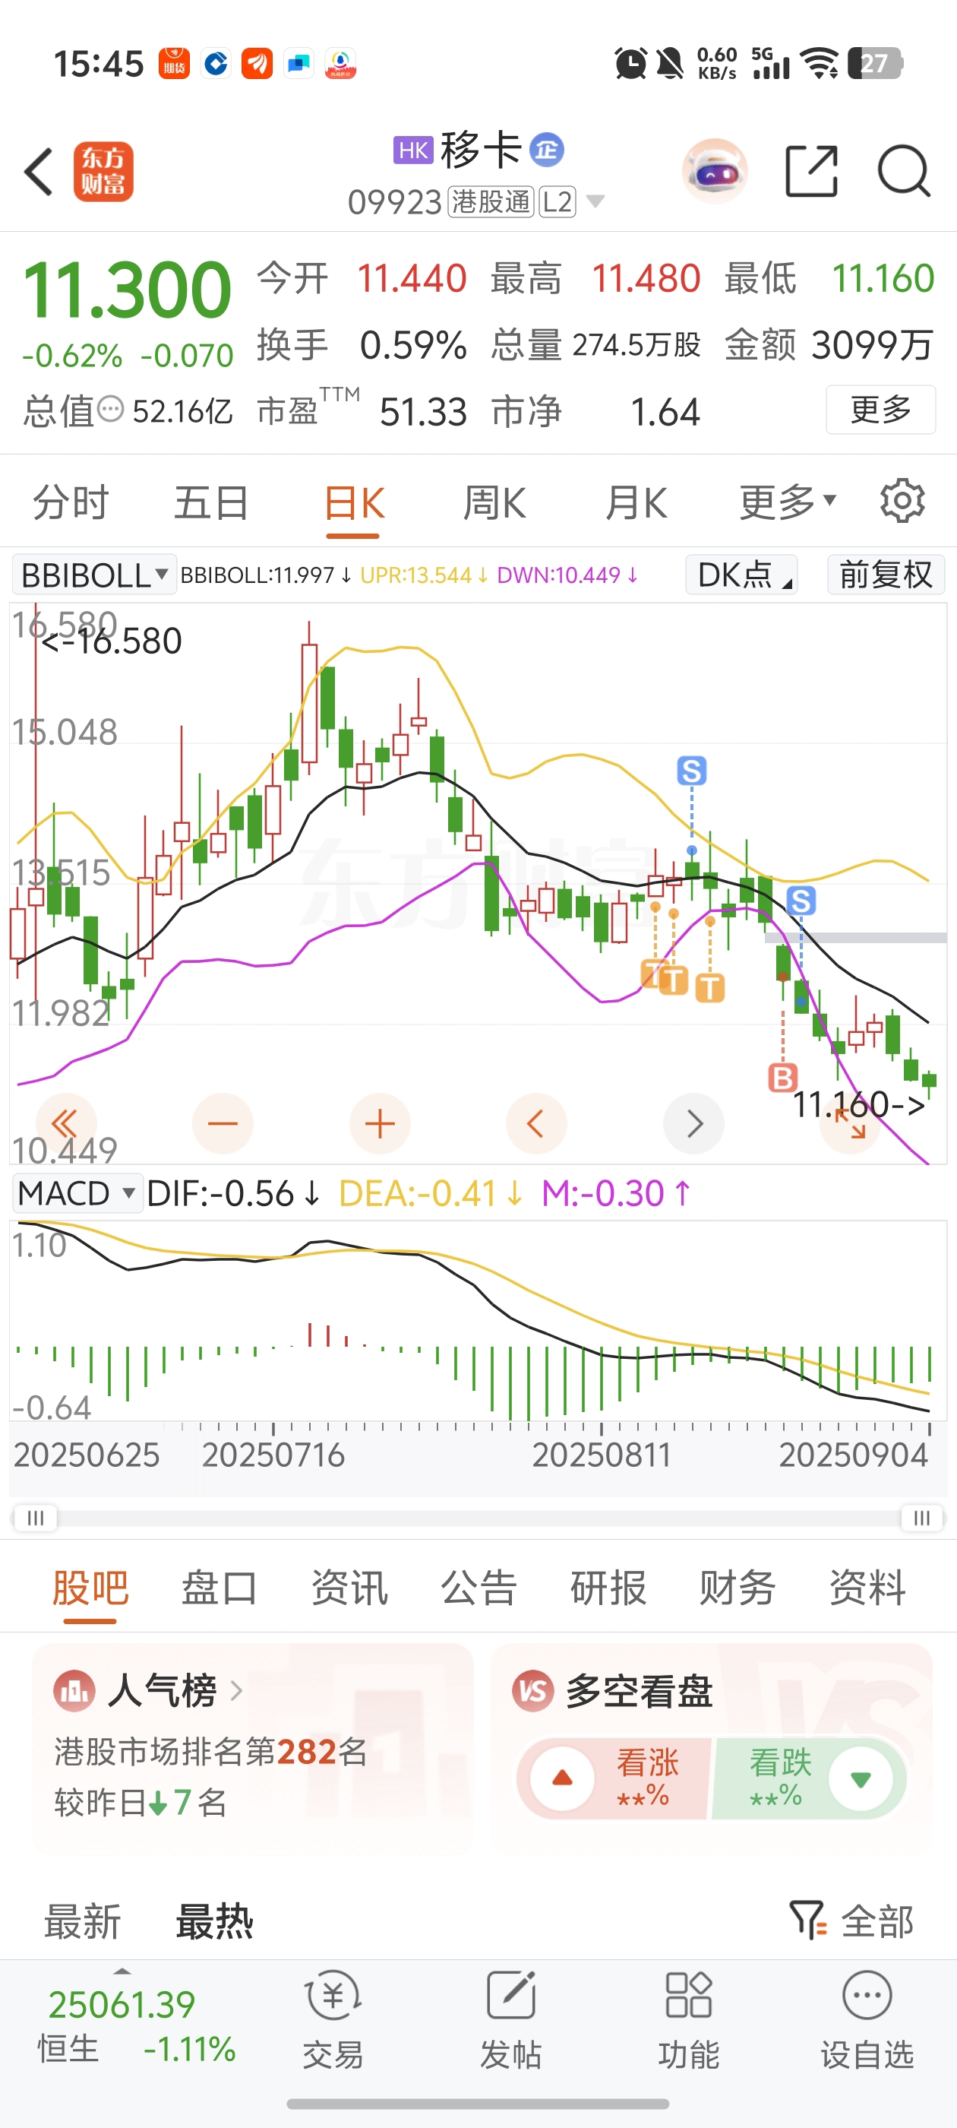This screenshot has height=2128, width=957.
Task: Open the MACD indicator dropdown
Action: pos(77,1193)
